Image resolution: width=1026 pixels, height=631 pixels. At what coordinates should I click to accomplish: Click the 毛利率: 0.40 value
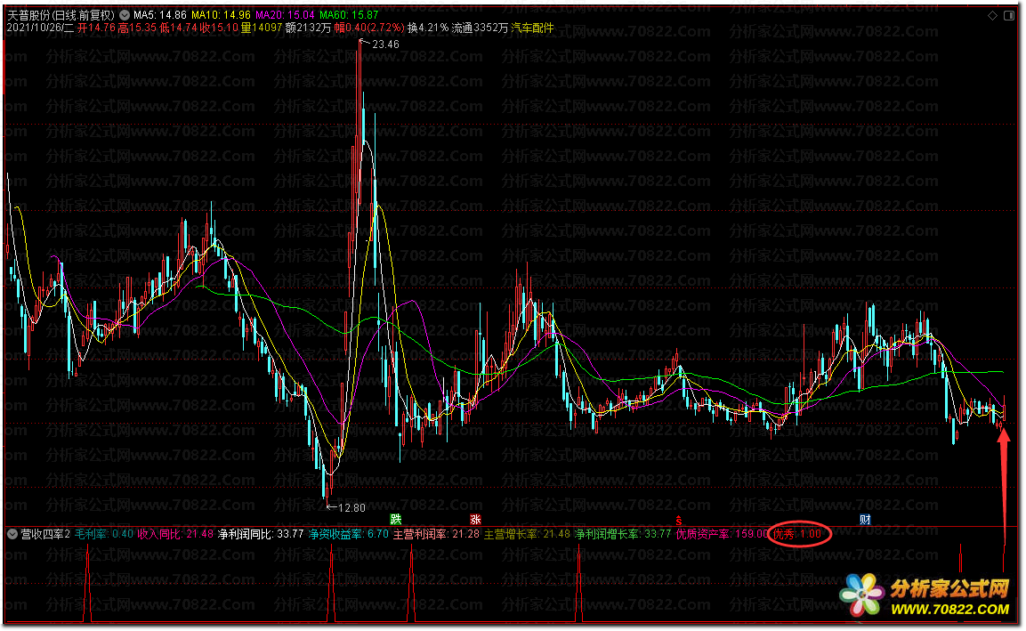104,534
